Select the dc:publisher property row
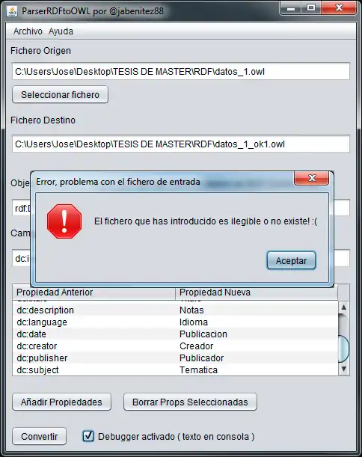The image size is (362, 457). pos(175,358)
